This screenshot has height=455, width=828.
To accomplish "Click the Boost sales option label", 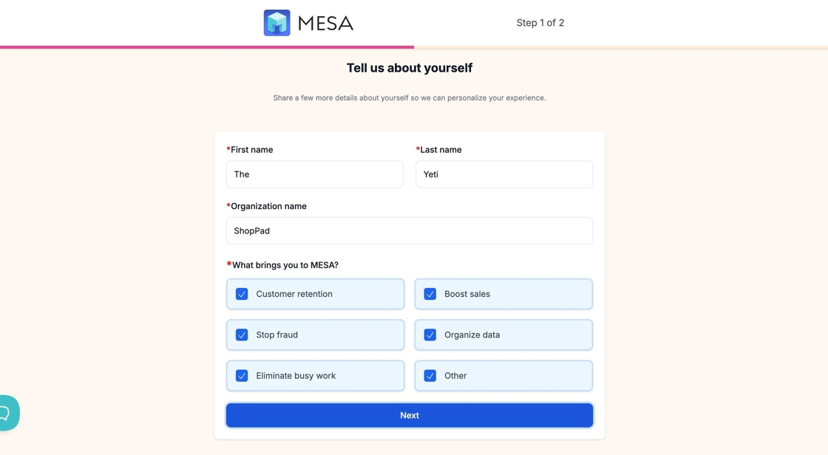I will [x=467, y=294].
